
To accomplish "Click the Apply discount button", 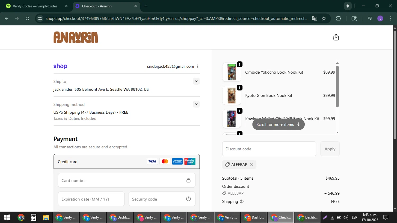I will click(x=330, y=149).
